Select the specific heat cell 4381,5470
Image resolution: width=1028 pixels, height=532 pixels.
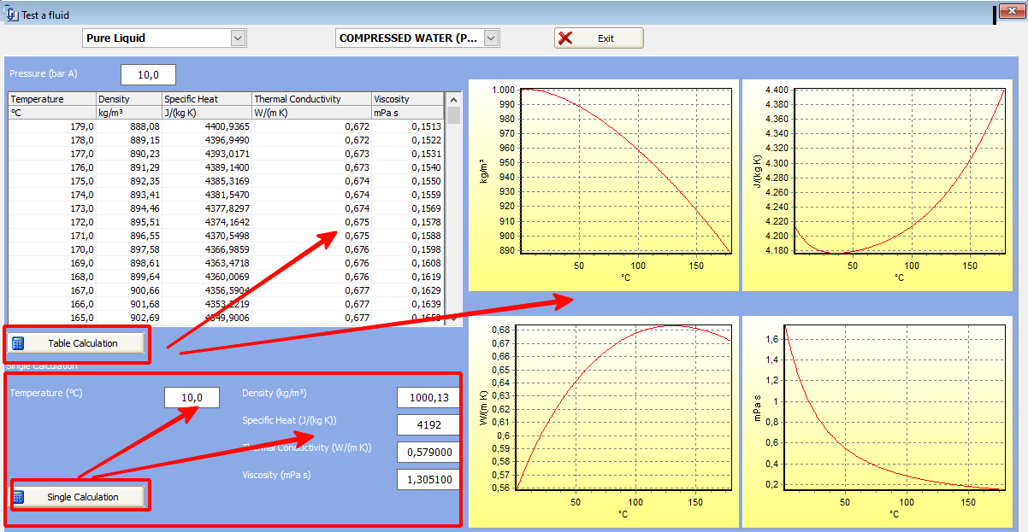[207, 195]
